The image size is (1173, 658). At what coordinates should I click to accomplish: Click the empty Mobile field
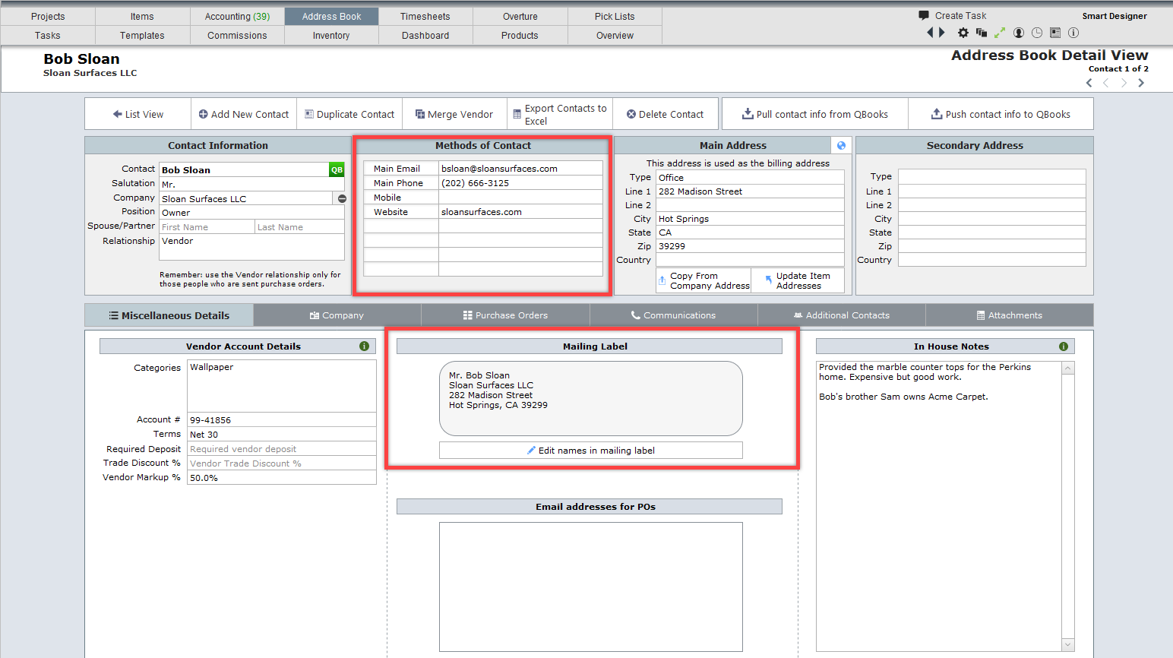520,198
